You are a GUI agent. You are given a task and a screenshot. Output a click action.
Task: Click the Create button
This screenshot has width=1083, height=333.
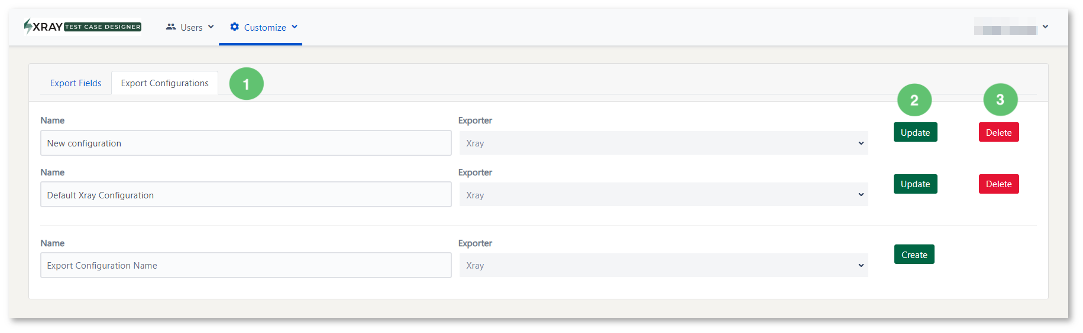pos(914,254)
